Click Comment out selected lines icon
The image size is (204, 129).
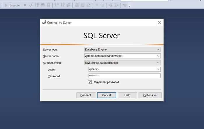(96, 5)
